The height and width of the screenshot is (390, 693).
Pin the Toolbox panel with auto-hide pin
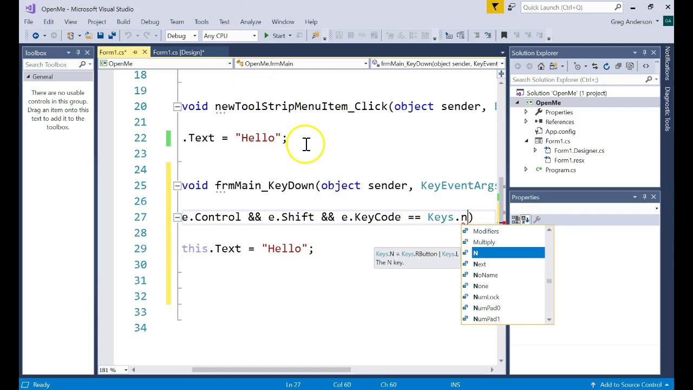click(x=78, y=53)
